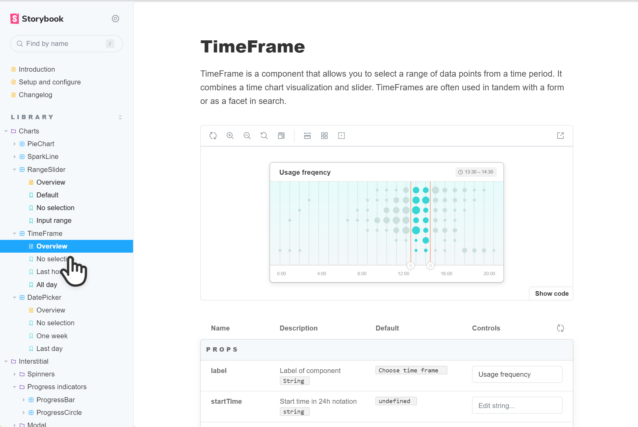Open the Setup and configure docs page
The image size is (638, 427).
pyautogui.click(x=49, y=82)
